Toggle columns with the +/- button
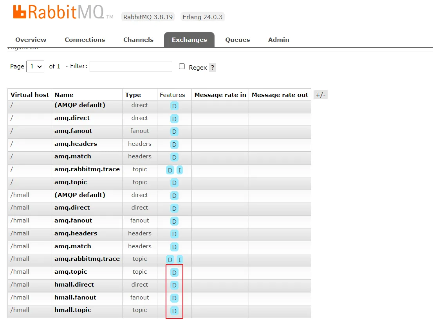The image size is (433, 321). 321,95
